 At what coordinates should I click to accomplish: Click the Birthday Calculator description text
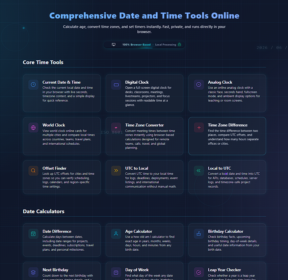tap(233, 243)
